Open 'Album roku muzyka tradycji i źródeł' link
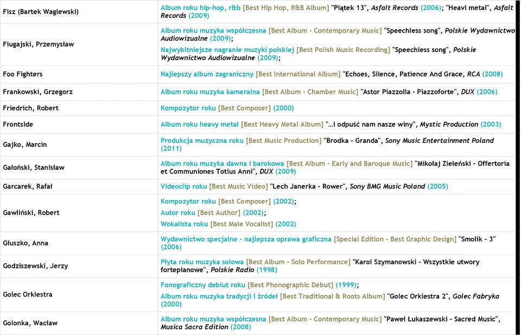The image size is (521, 335). pyautogui.click(x=219, y=296)
